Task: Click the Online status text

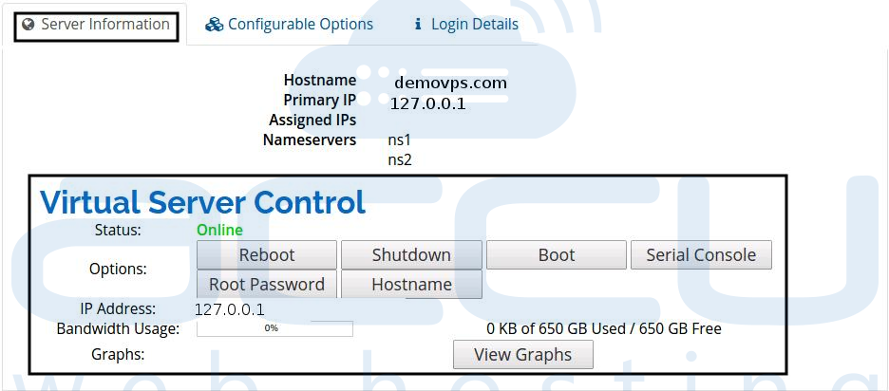Action: coord(219,230)
